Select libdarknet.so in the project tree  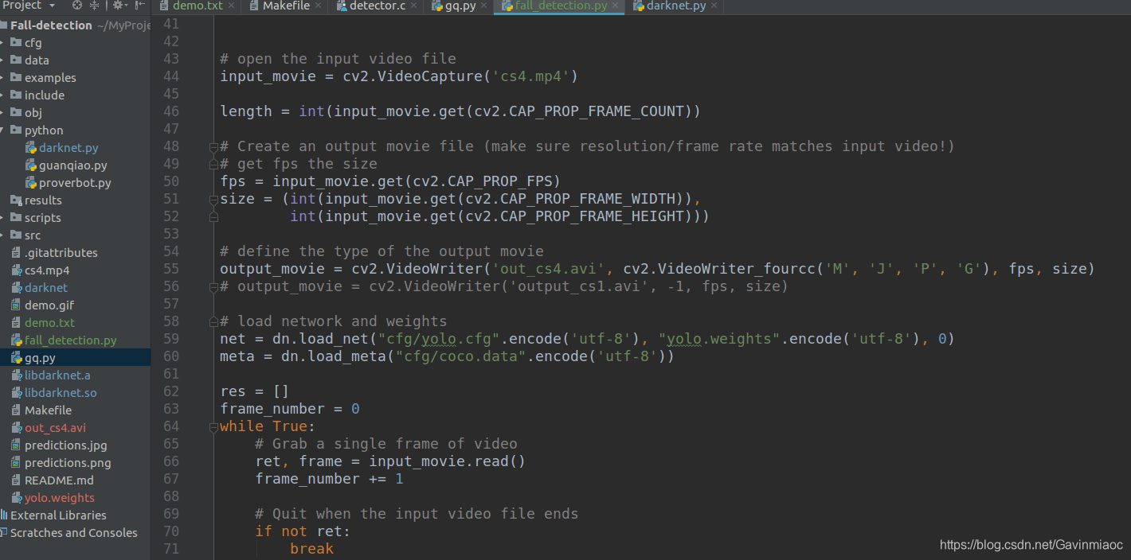[x=61, y=393]
